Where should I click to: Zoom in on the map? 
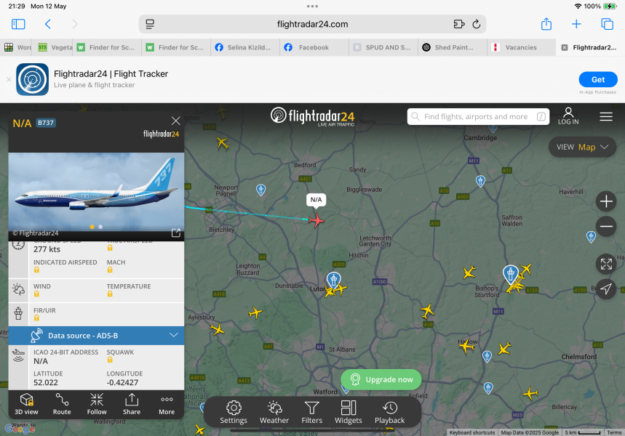point(606,201)
